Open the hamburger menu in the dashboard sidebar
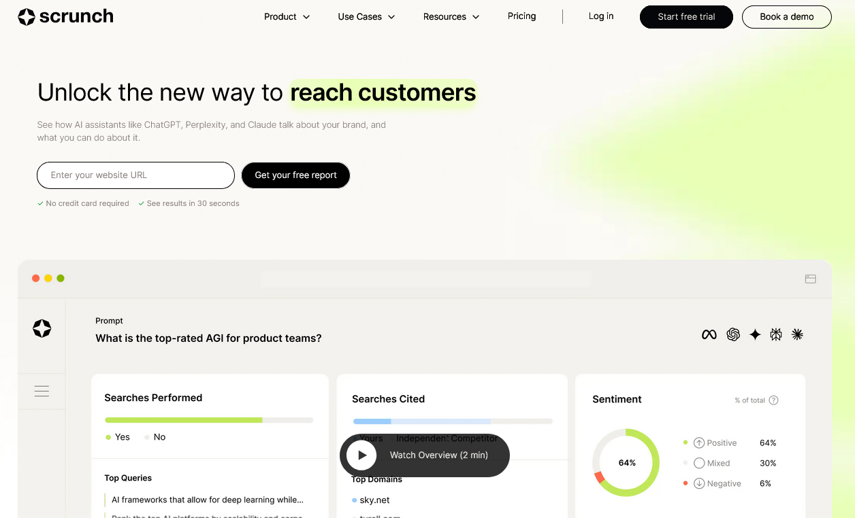The height and width of the screenshot is (518, 855). pos(42,391)
